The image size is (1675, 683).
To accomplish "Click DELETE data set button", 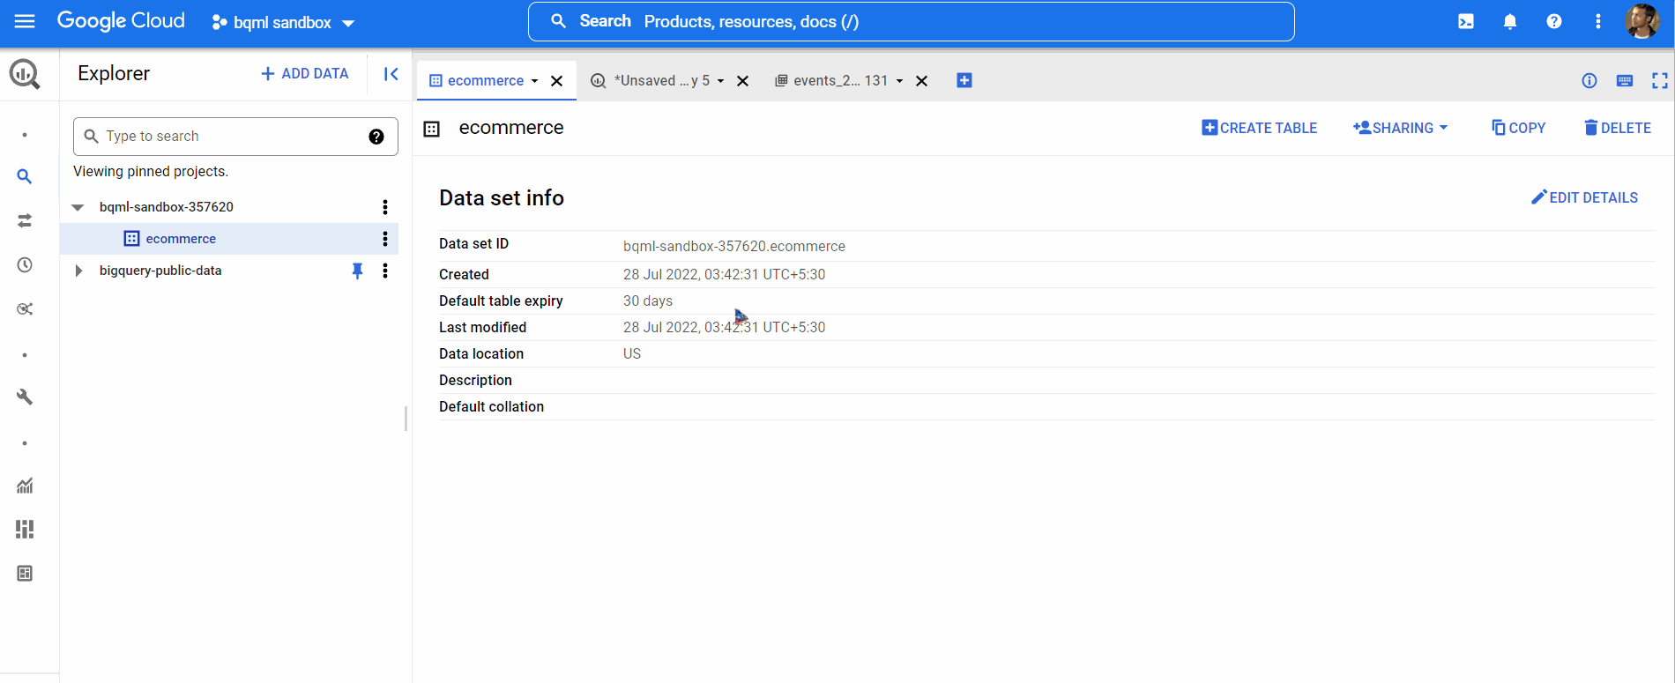I will (1618, 128).
